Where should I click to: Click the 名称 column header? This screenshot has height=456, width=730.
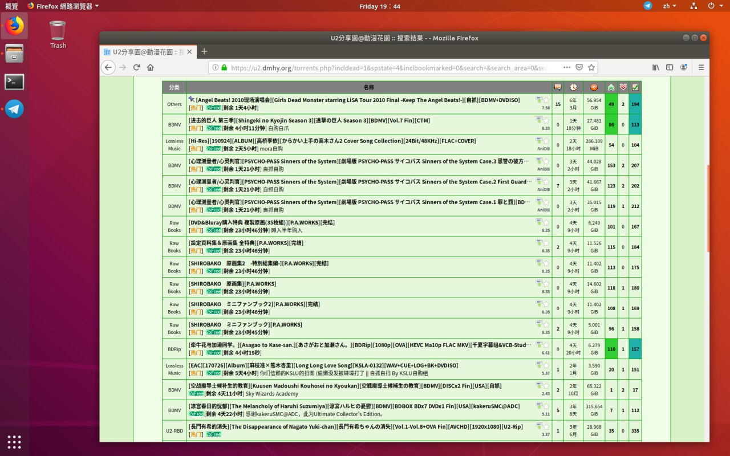368,87
